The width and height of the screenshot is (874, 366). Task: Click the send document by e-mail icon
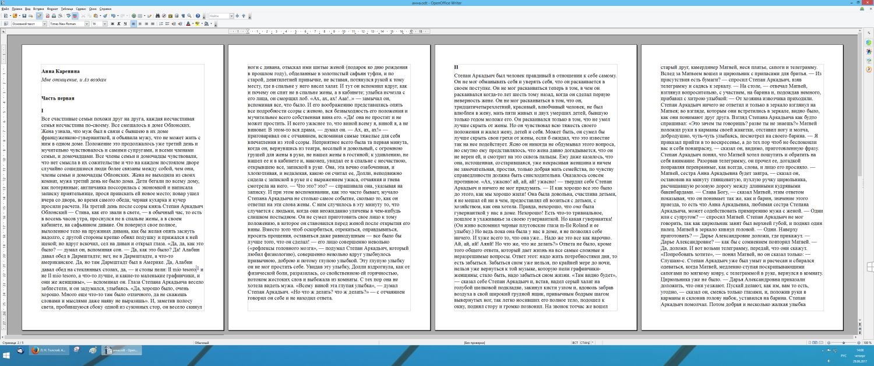coord(30,16)
